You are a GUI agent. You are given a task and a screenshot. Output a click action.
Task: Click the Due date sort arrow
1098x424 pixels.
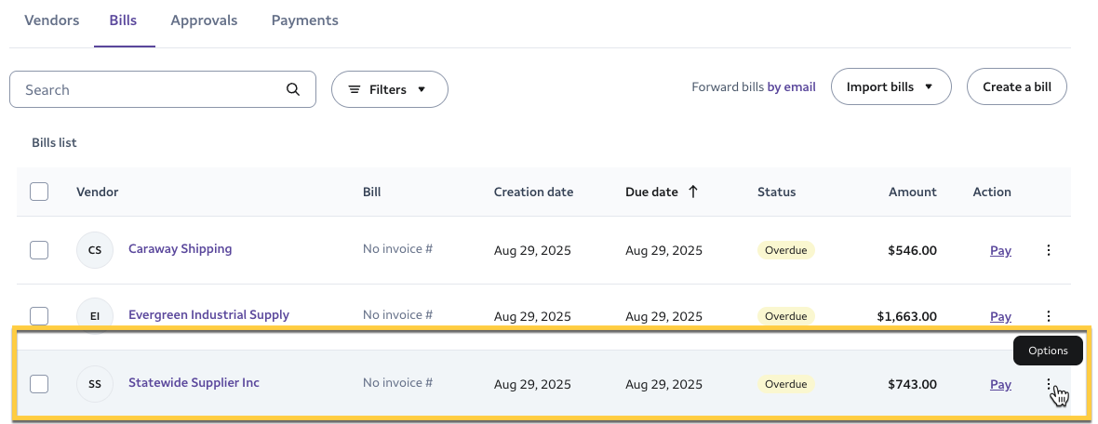click(693, 192)
